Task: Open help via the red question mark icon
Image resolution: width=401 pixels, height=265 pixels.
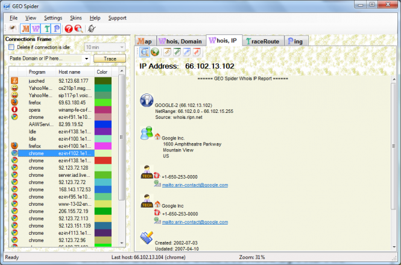Action: 69,28
